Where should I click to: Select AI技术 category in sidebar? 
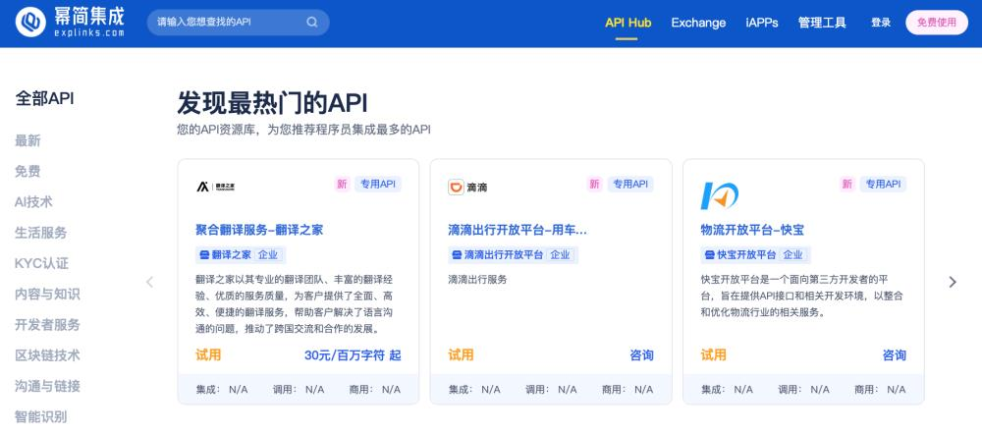(34, 201)
